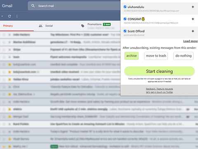
Task: Choose the archive option
Action: click(x=132, y=56)
